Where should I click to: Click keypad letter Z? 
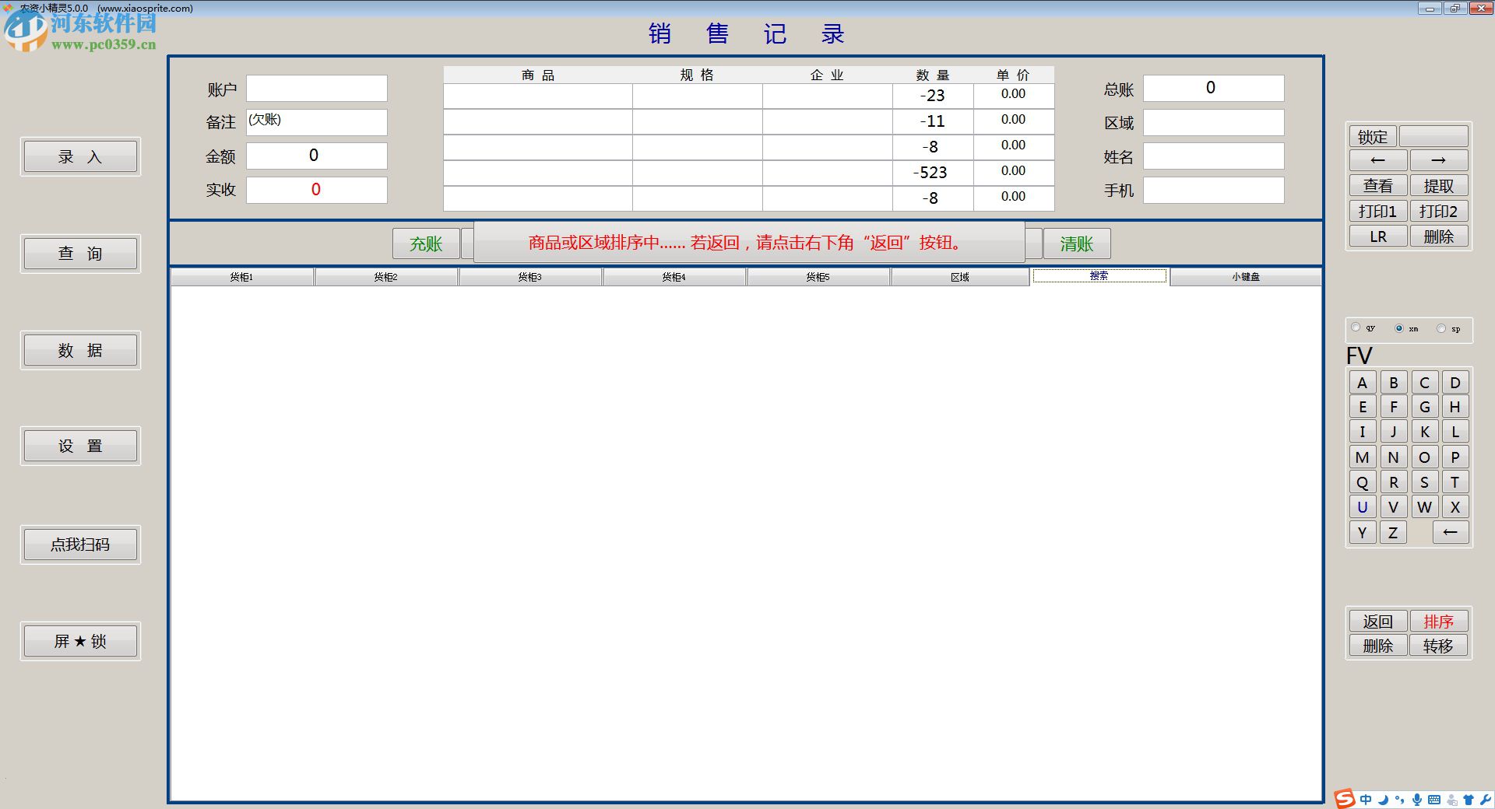[1393, 532]
